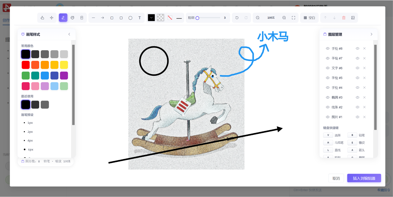Select the rectangle tool beside the arrow tool
The width and height of the screenshot is (393, 197).
[112, 18]
